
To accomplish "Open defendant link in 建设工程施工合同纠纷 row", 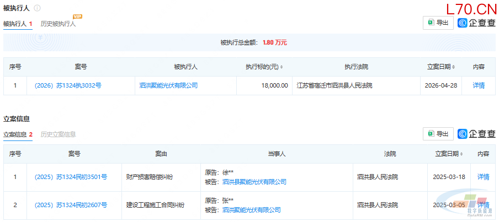I will (x=251, y=210).
